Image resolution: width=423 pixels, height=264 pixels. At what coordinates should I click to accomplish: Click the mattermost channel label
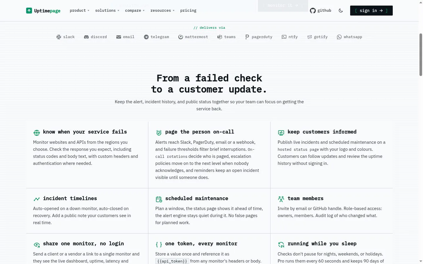pos(197,37)
